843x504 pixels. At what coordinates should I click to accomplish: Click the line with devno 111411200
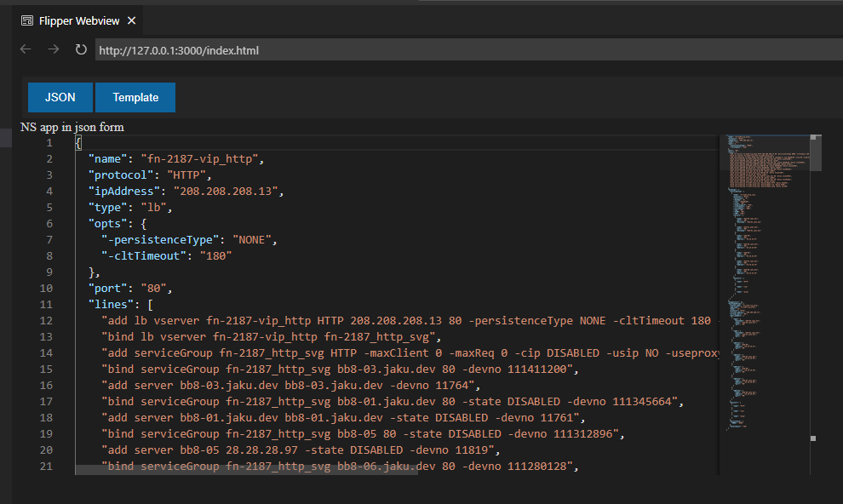(340, 369)
